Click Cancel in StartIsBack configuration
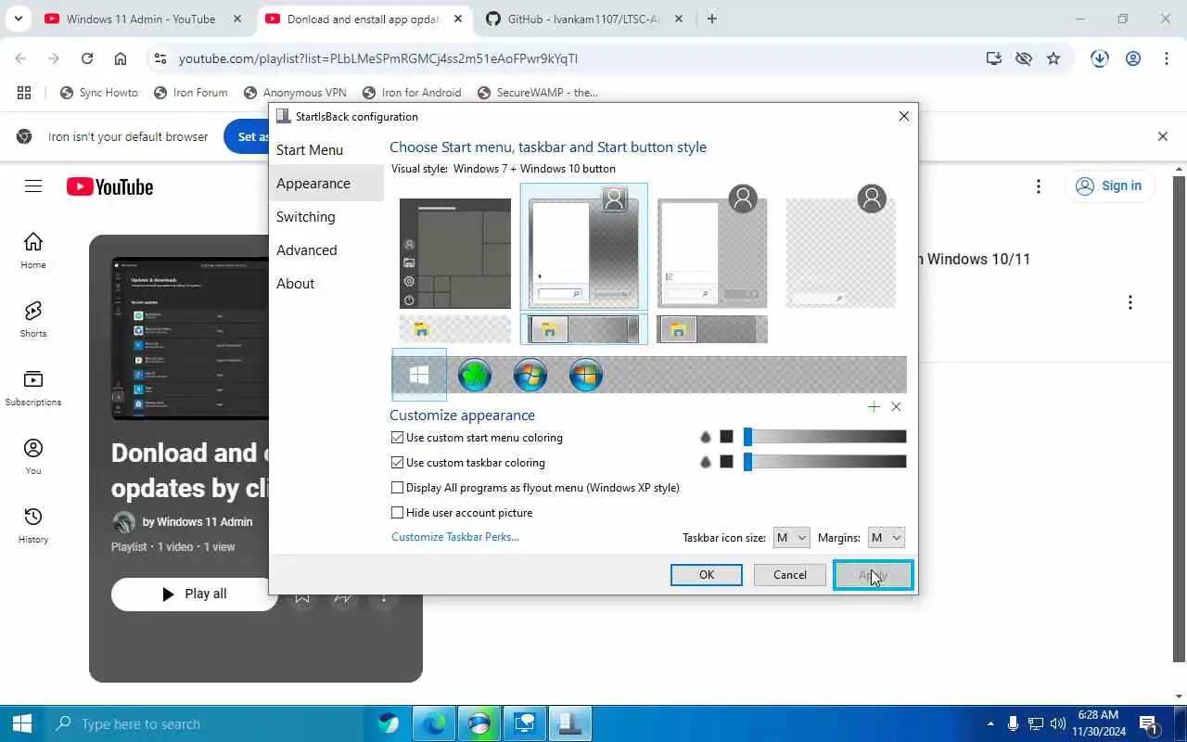The height and width of the screenshot is (742, 1187). tap(790, 575)
